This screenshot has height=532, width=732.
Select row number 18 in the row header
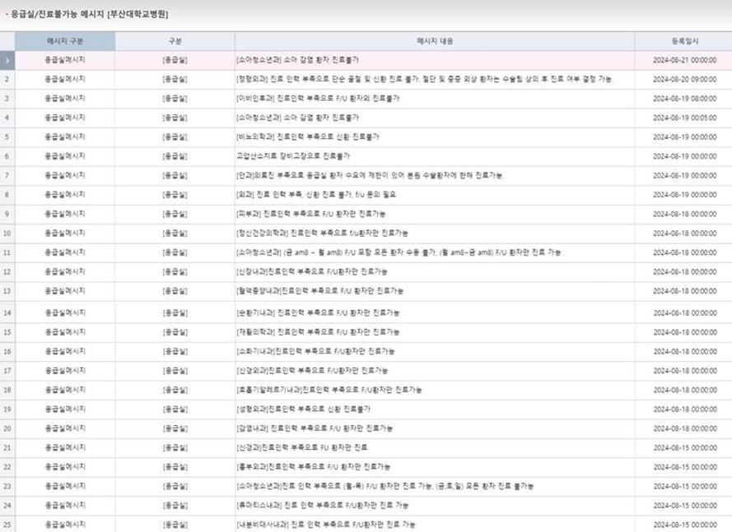(7, 390)
